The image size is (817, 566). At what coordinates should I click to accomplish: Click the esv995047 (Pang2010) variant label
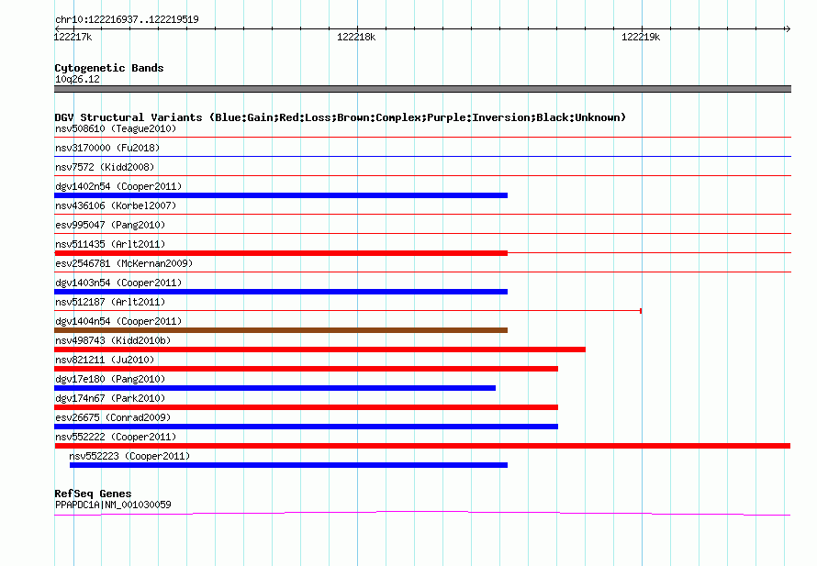click(110, 225)
